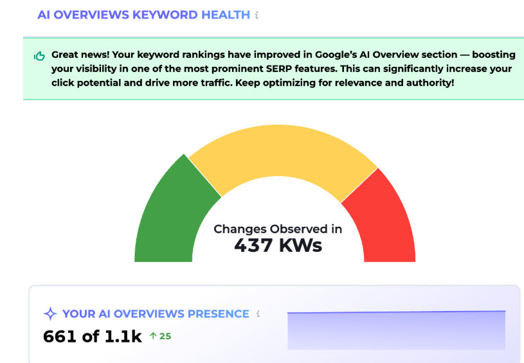Click the green up-arrow beside 25
Image resolution: width=524 pixels, height=363 pixels.
[153, 335]
